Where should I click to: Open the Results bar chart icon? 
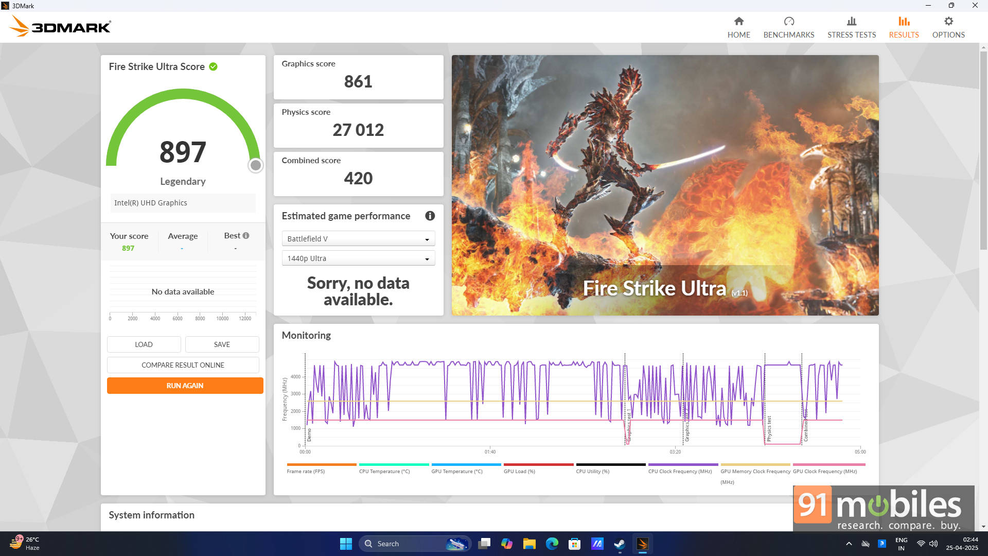pos(904,21)
